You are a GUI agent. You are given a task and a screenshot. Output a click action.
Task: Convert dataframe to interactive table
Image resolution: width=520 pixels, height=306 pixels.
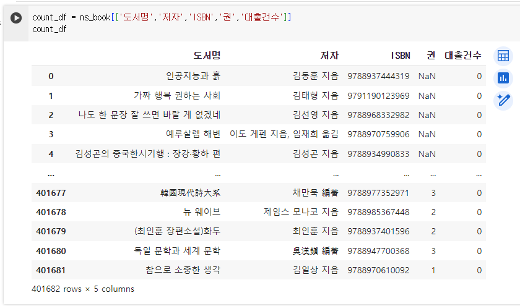(503, 56)
